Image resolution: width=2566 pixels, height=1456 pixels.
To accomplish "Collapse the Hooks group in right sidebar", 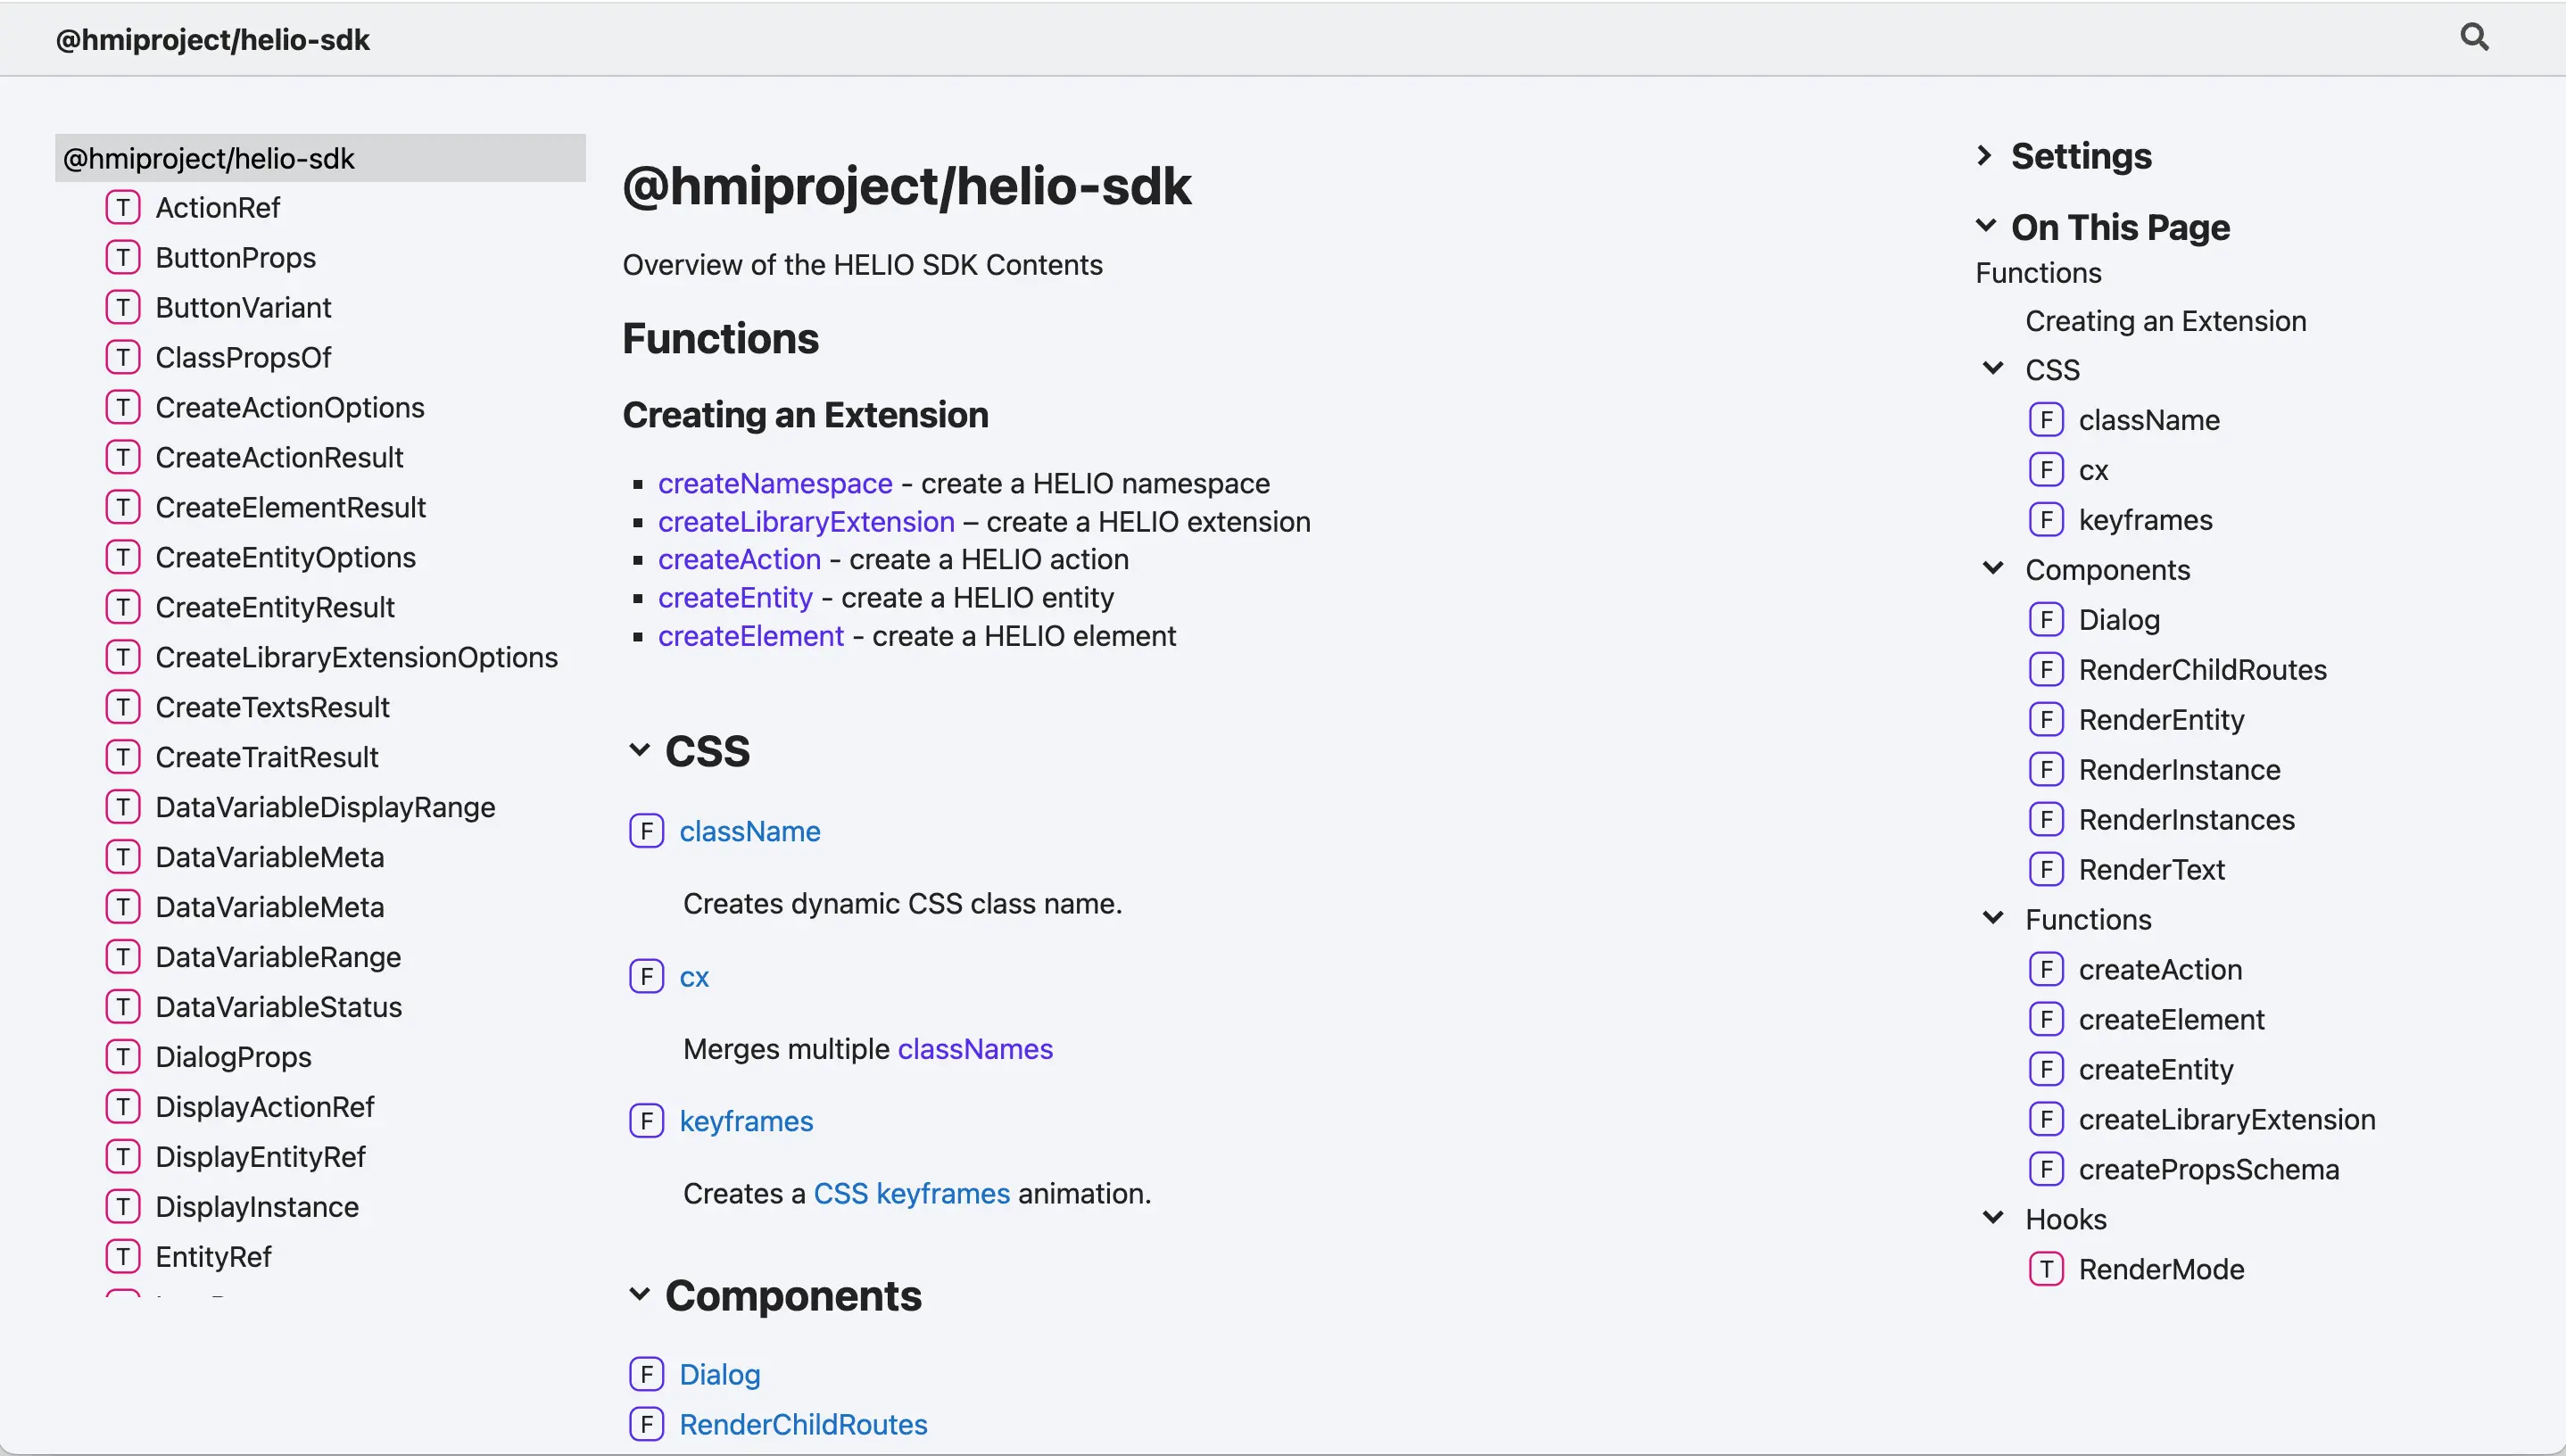I will (x=1993, y=1219).
